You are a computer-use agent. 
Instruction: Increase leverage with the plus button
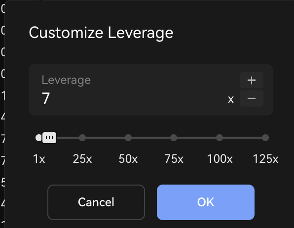click(252, 80)
